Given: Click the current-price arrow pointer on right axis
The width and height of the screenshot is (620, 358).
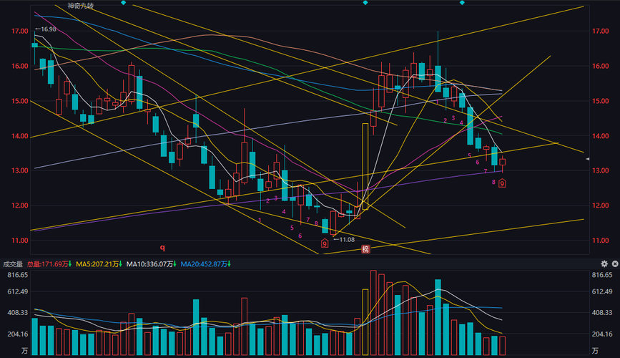Looking at the screenshot, I should point(588,159).
